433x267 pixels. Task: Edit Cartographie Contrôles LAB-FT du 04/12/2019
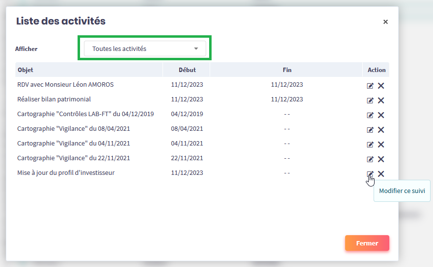[370, 115]
